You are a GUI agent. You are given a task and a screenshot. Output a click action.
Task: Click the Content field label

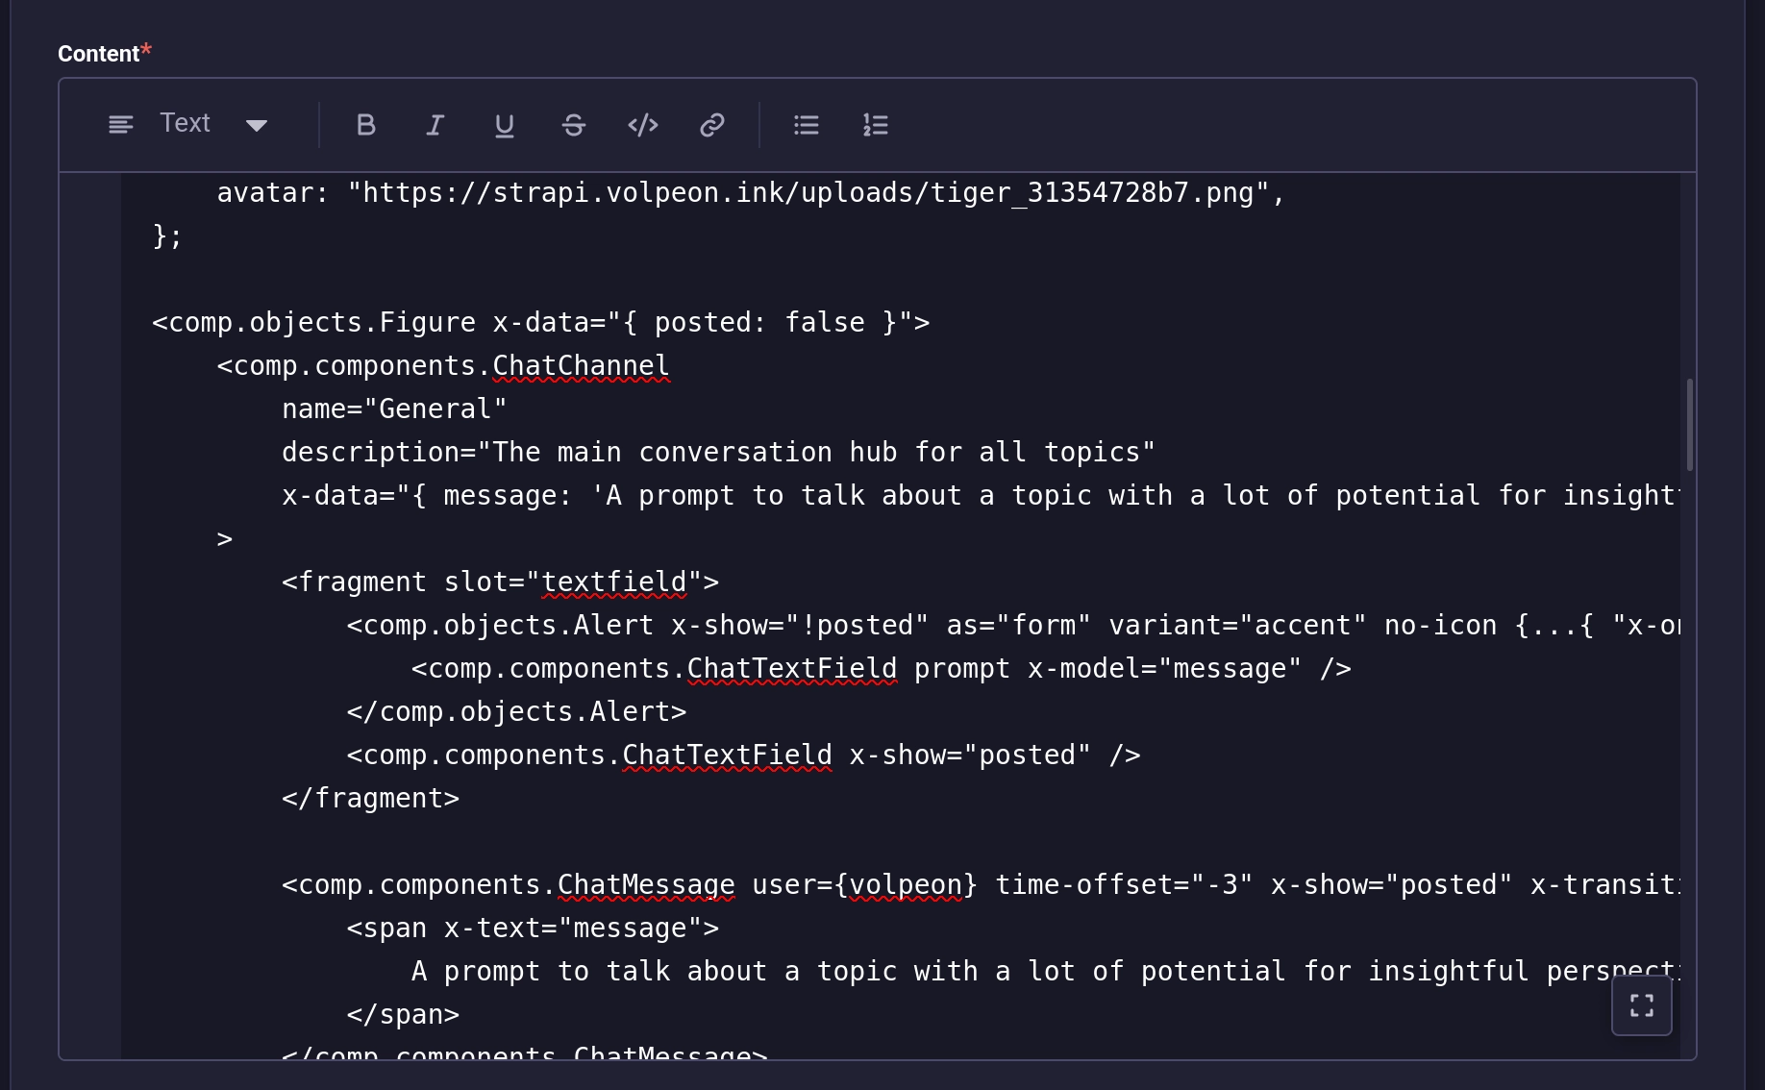click(98, 54)
